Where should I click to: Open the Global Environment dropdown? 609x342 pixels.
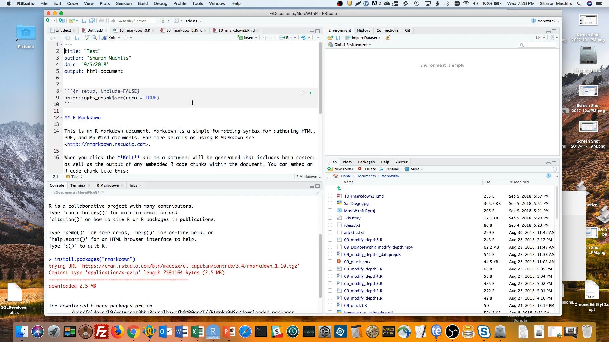pyautogui.click(x=349, y=45)
